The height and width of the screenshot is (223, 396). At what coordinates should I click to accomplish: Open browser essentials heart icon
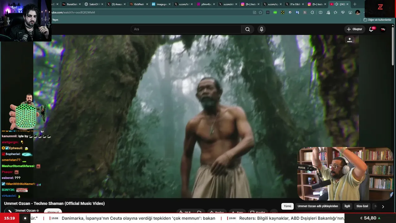pos(343,12)
